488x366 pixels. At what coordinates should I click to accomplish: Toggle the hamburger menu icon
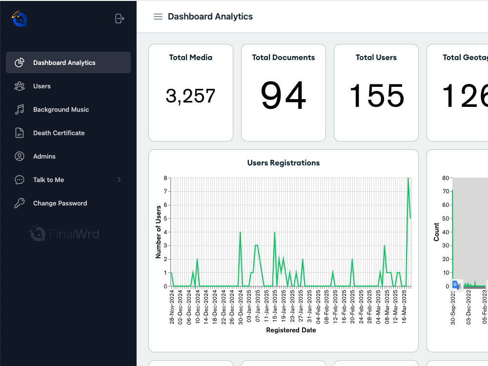tap(158, 17)
